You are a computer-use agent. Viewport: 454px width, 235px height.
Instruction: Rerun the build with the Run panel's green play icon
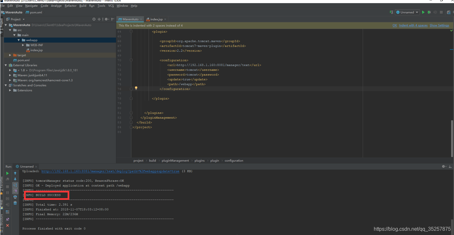[x=7, y=173]
